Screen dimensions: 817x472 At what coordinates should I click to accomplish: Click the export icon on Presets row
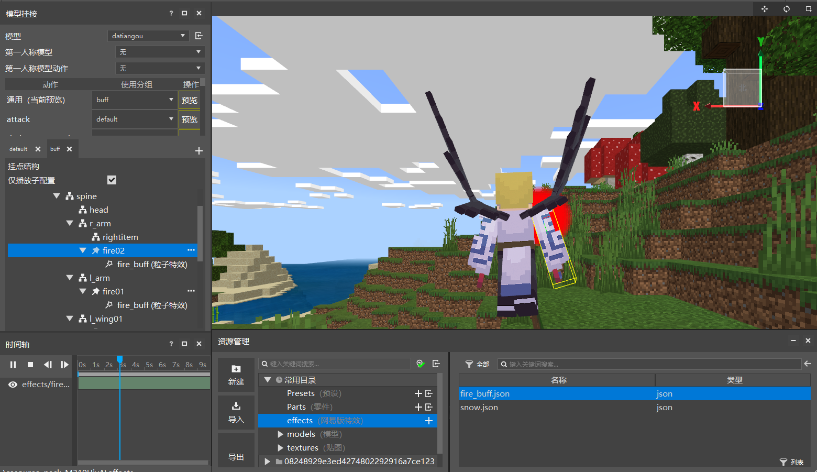tap(429, 393)
